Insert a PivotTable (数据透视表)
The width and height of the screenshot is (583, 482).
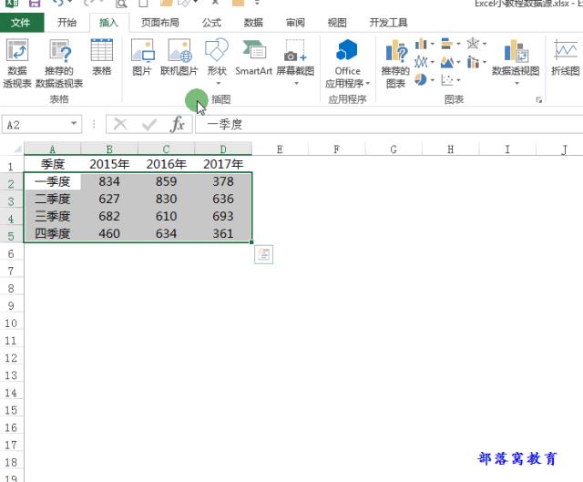[x=17, y=63]
